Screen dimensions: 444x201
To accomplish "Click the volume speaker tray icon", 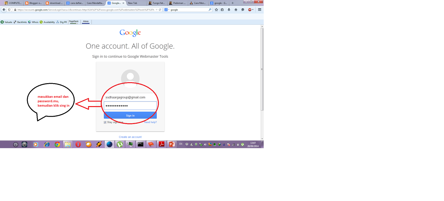I will coord(205,144).
